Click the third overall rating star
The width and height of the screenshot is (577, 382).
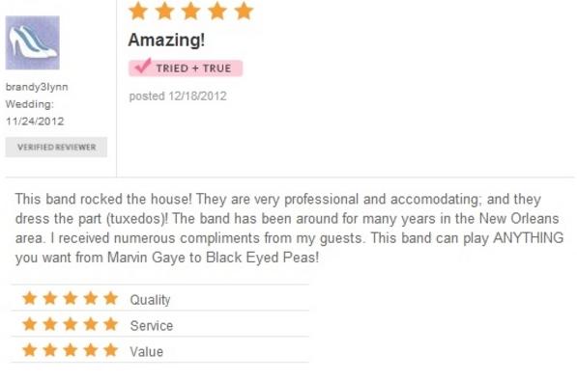click(x=191, y=11)
